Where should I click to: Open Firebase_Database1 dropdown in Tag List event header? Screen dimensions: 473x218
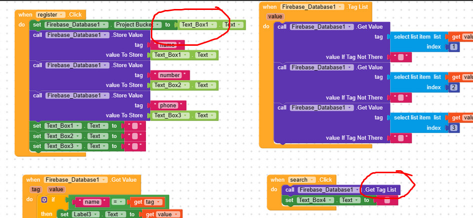point(312,6)
